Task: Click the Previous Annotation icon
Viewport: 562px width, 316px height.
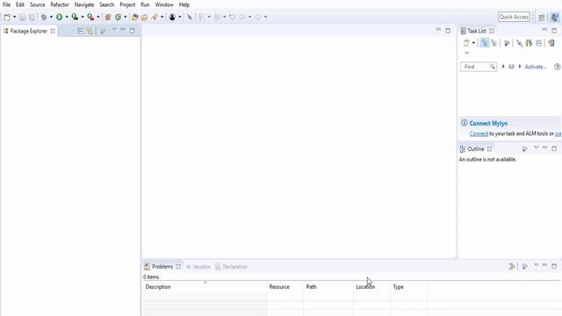Action: pos(217,18)
